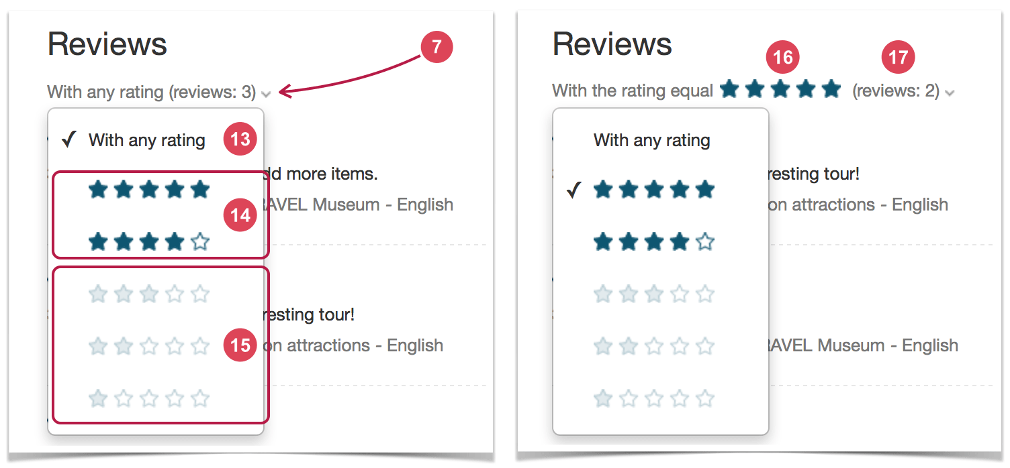Expand the chevron next to 'reviews: 2'
The height and width of the screenshot is (468, 1010).
click(949, 93)
